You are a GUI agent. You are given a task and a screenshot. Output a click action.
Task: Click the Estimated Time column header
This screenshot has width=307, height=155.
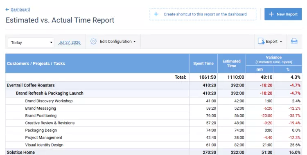click(x=231, y=64)
